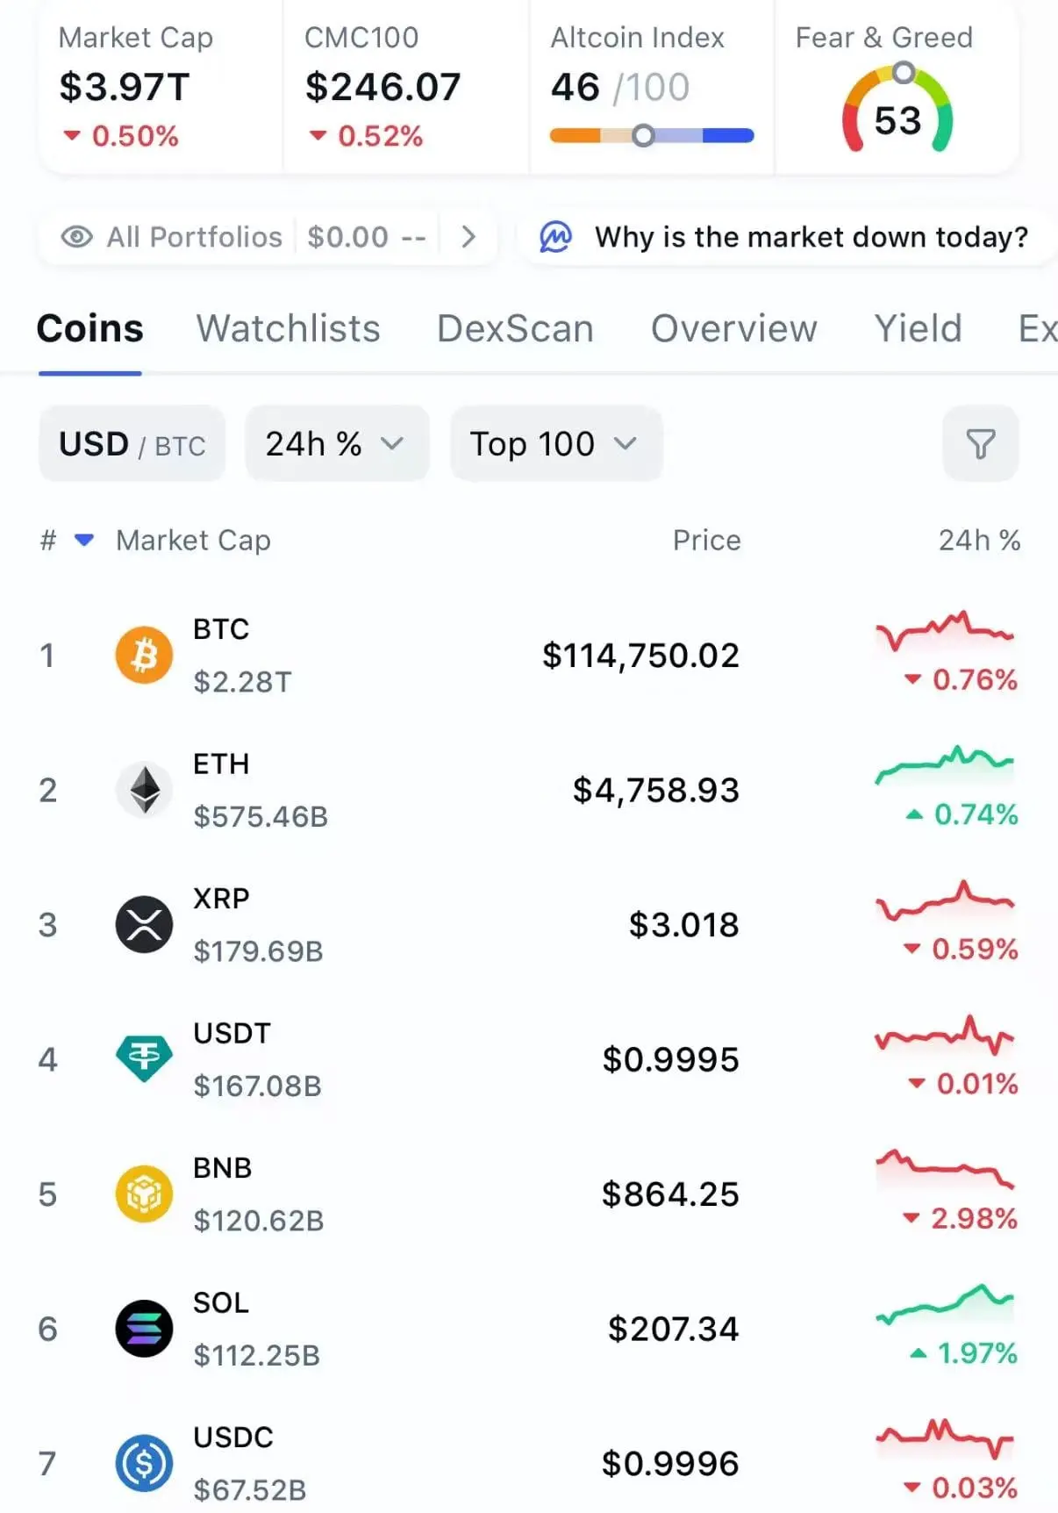Tap the Solana coin logo
This screenshot has width=1058, height=1513.
(x=144, y=1329)
